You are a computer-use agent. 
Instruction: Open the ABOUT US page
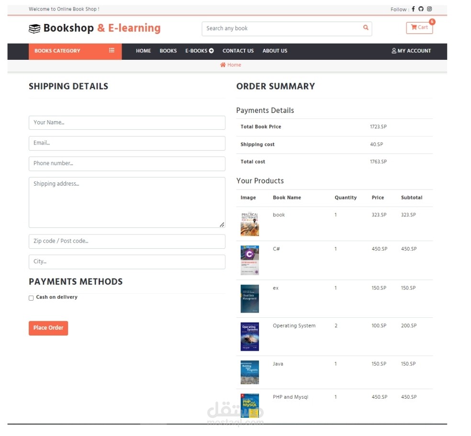point(275,51)
